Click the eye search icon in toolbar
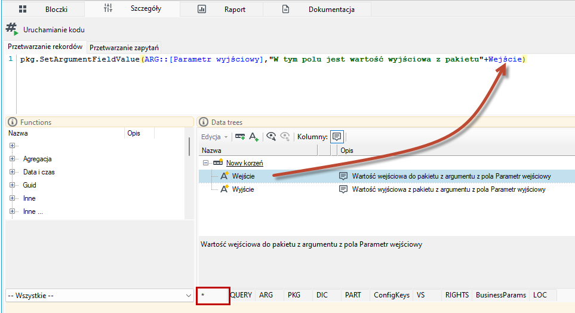Screen dimensions: 575x313 coord(271,137)
